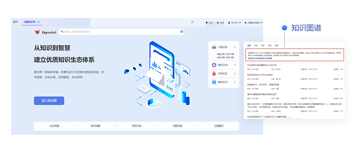Click the camera icon in search bar
The width and height of the screenshot is (356, 145).
coord(182,32)
